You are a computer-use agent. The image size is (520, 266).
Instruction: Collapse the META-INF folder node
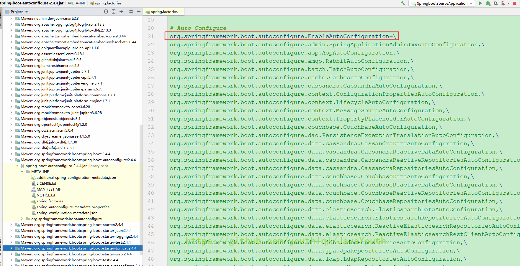point(22,171)
